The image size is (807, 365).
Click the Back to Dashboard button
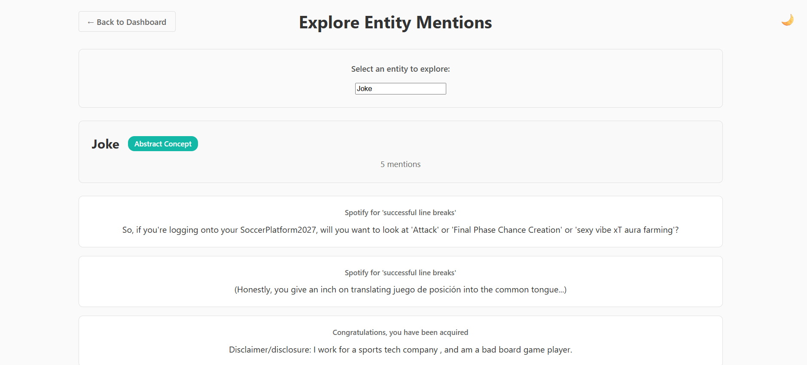[127, 22]
